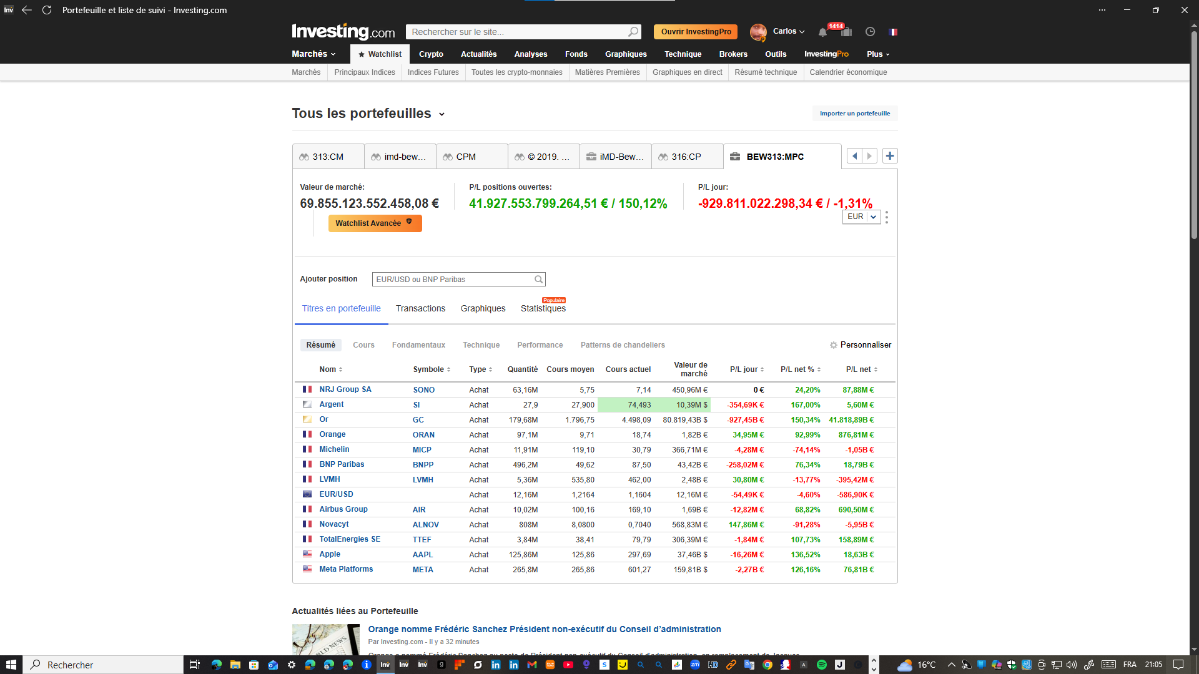
Task: Open the Statistiques tab
Action: click(543, 308)
